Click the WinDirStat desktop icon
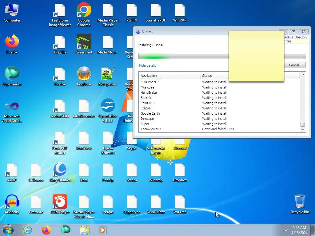The image size is (315, 236). [x=156, y=205]
